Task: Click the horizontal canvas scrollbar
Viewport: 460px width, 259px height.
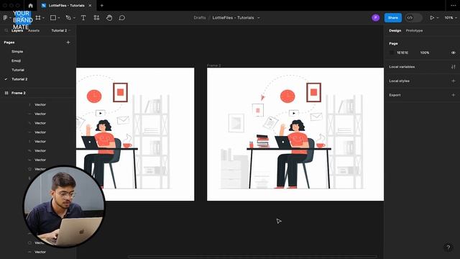Action: click(252, 257)
